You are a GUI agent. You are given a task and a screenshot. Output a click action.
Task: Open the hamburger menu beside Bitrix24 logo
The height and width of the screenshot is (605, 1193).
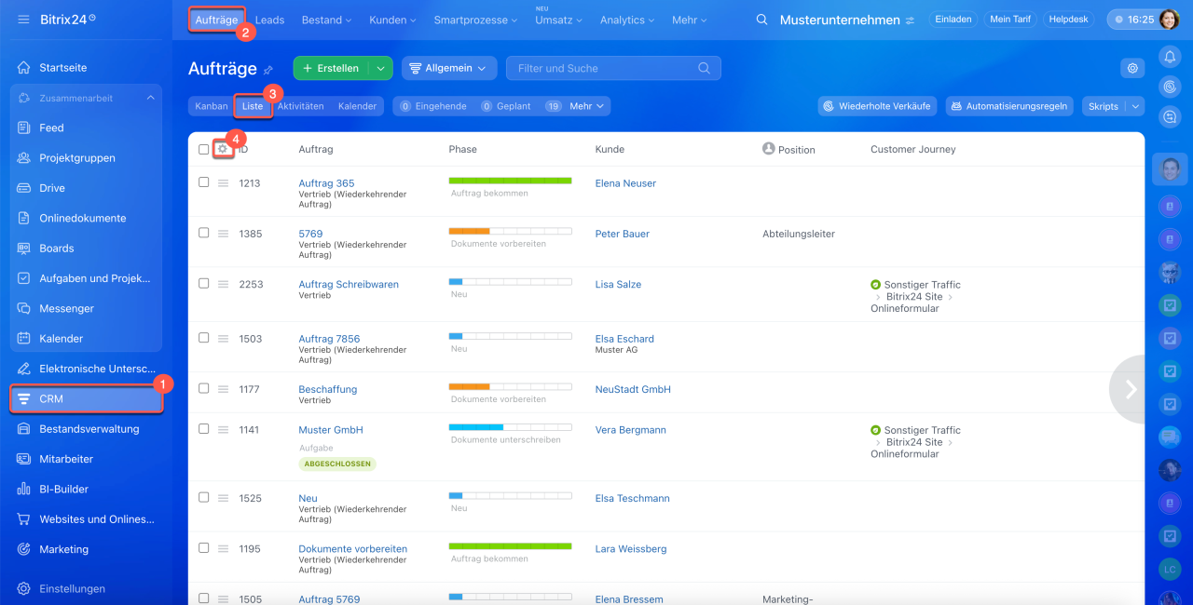tap(23, 20)
